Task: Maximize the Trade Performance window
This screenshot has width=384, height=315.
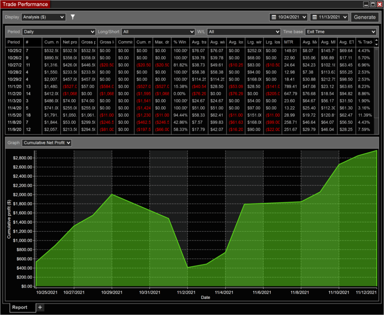Action: [x=373, y=4]
